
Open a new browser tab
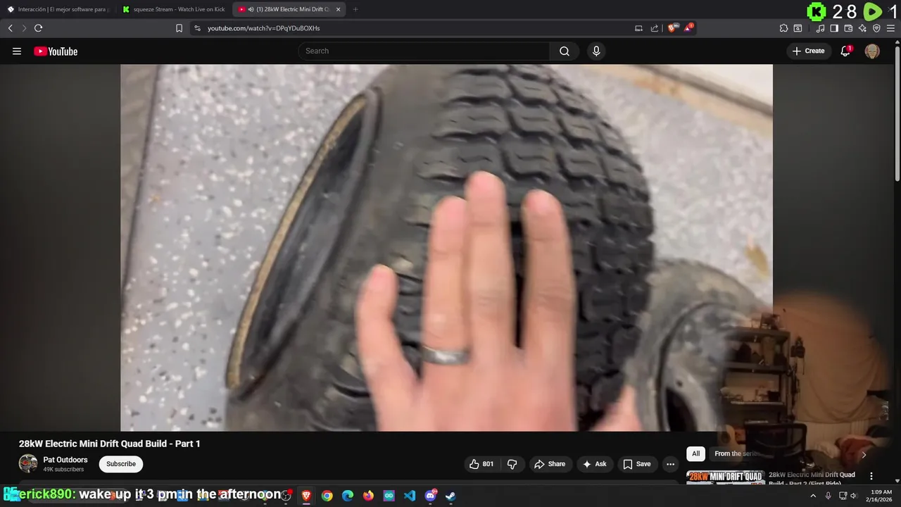coord(355,9)
